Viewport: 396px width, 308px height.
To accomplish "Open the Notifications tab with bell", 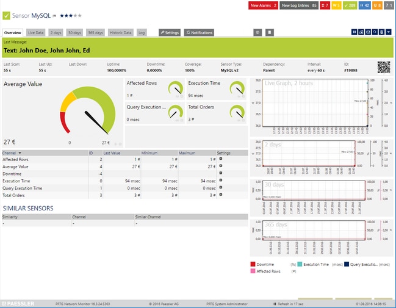I will tap(199, 32).
